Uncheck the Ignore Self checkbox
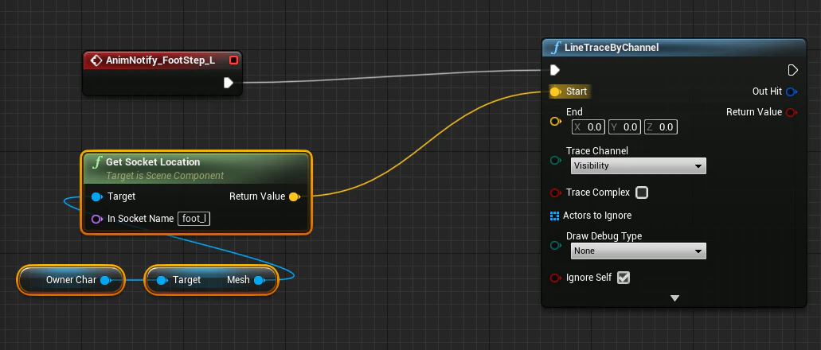 623,278
